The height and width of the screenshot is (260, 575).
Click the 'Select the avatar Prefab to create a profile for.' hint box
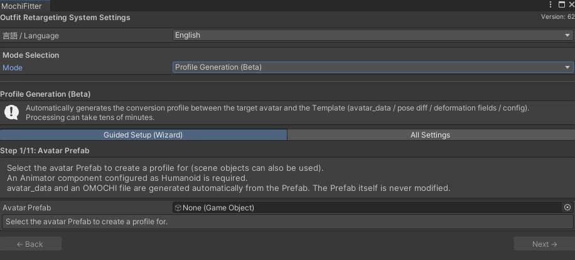click(x=287, y=222)
